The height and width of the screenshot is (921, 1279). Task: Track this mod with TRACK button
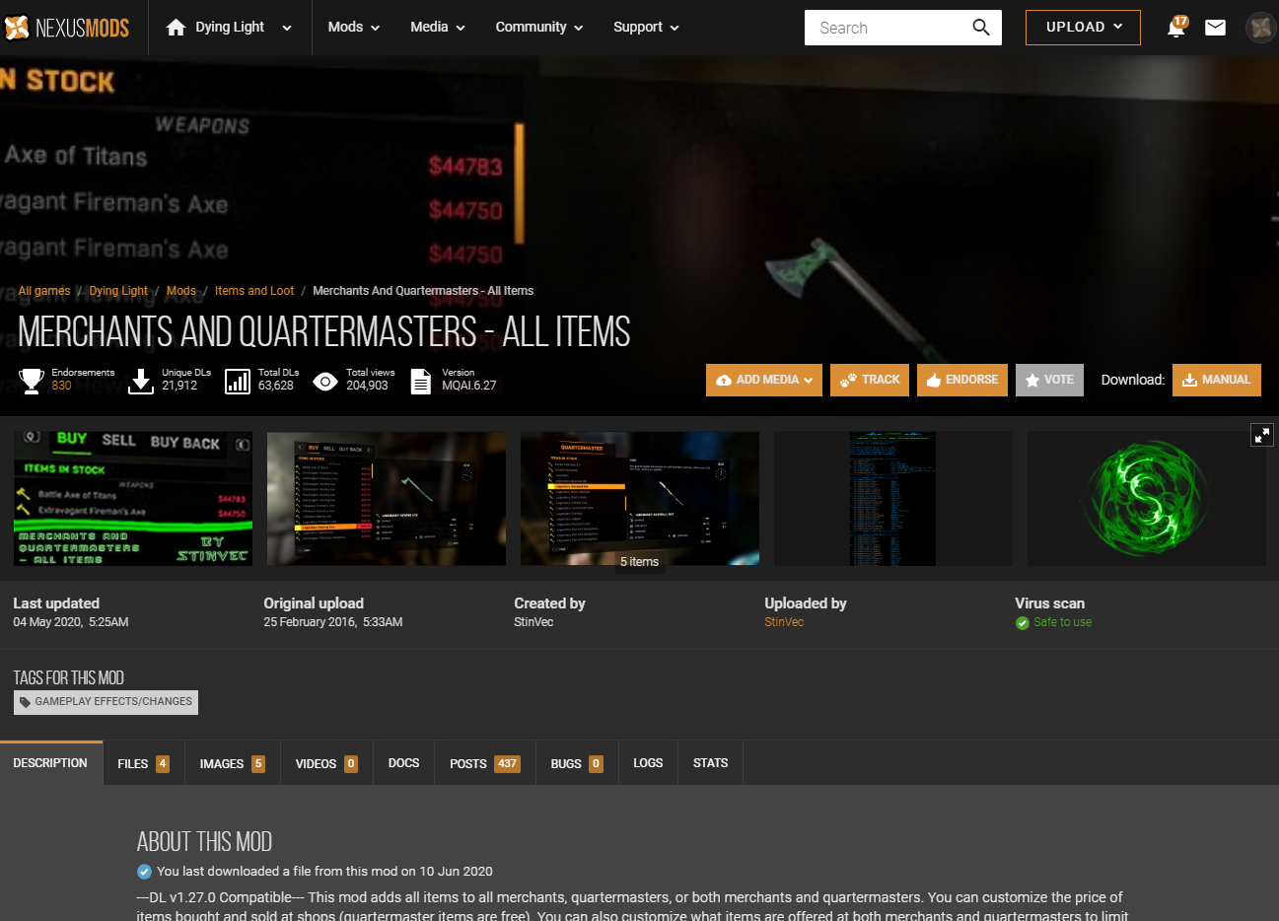870,380
